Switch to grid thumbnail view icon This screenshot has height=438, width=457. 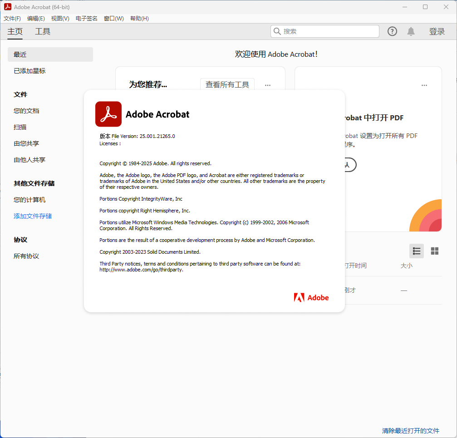point(435,251)
